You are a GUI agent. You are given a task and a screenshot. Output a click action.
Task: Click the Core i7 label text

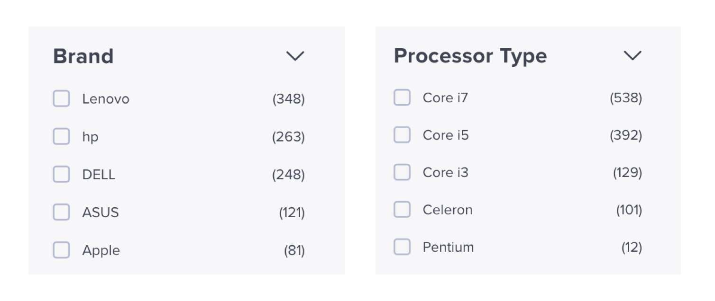coord(445,98)
